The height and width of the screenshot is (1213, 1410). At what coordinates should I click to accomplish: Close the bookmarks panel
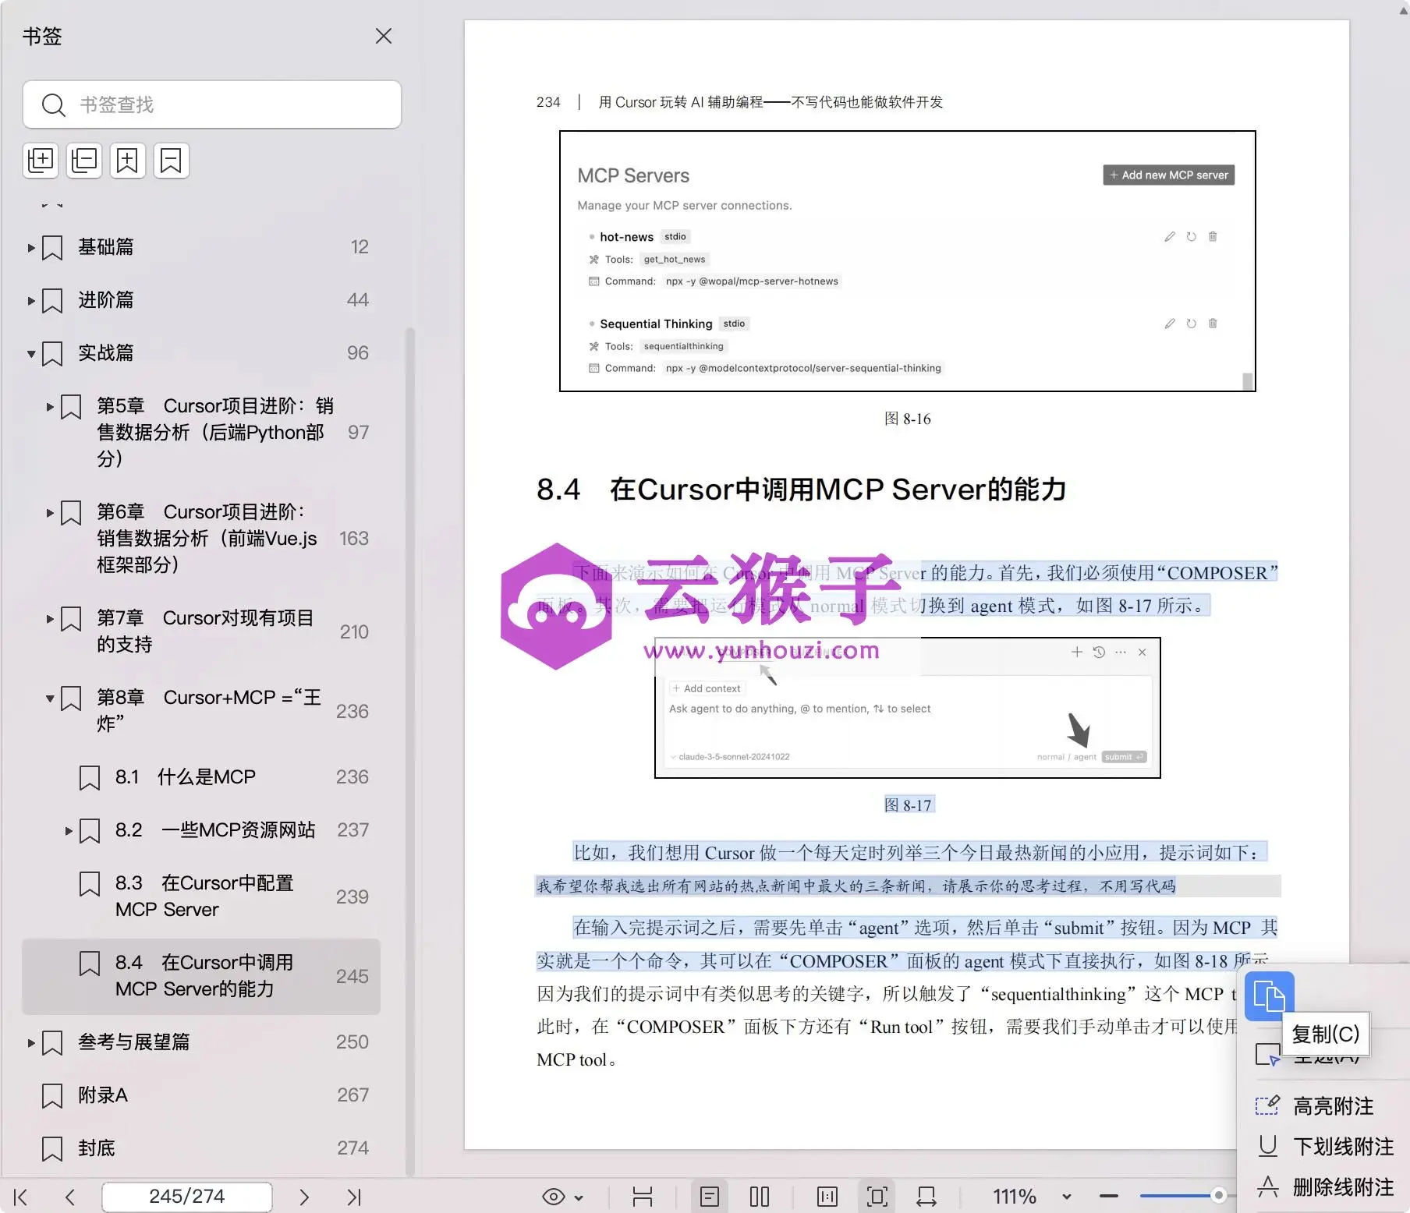point(383,36)
